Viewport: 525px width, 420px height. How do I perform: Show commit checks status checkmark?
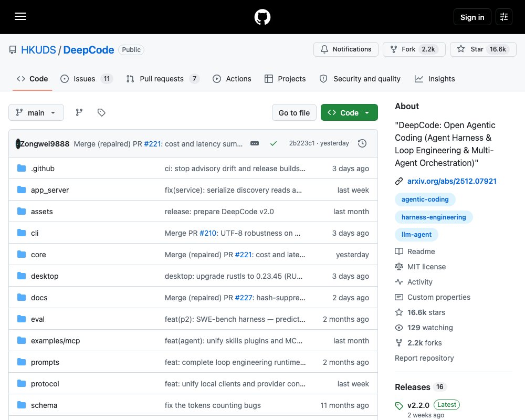click(274, 143)
